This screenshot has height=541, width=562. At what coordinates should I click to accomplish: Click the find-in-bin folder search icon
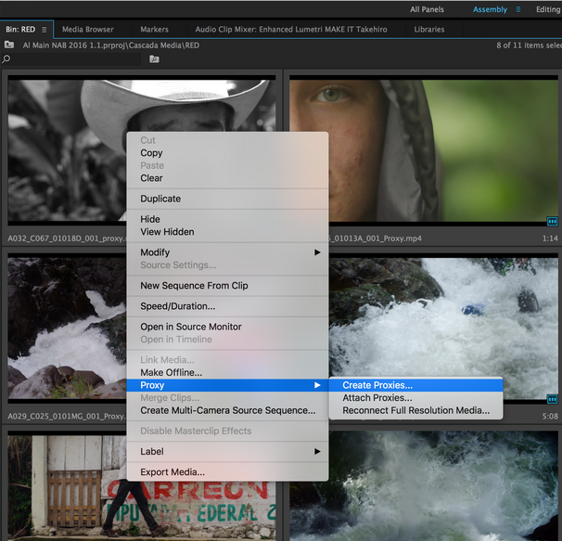[x=154, y=58]
